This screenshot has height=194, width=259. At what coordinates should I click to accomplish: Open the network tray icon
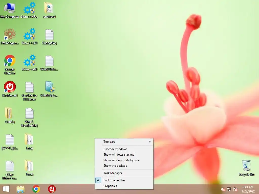point(229,189)
